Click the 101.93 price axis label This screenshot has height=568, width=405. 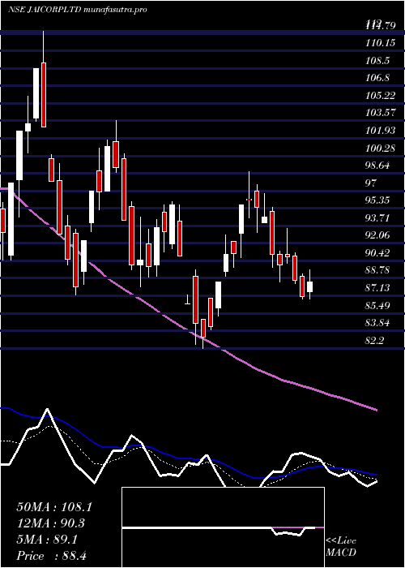(380, 130)
